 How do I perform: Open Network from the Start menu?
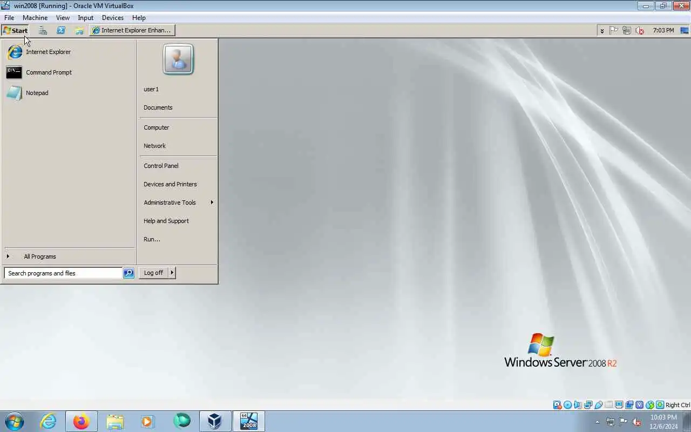point(178,146)
